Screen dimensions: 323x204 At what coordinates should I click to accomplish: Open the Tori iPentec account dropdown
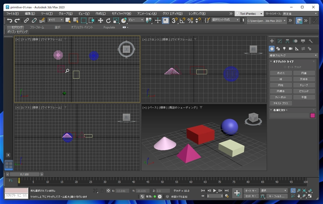click(x=249, y=14)
